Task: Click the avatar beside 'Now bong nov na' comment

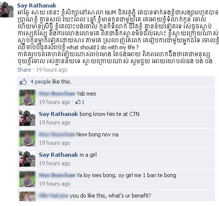Action: (27, 138)
